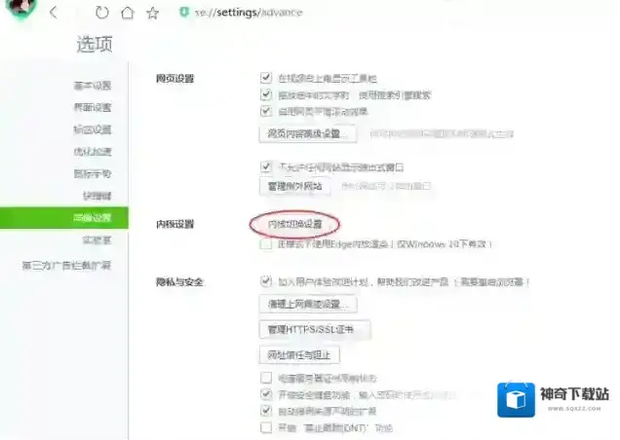This screenshot has width=620, height=440.
Task: Click the settings URL address bar
Action: point(253,13)
